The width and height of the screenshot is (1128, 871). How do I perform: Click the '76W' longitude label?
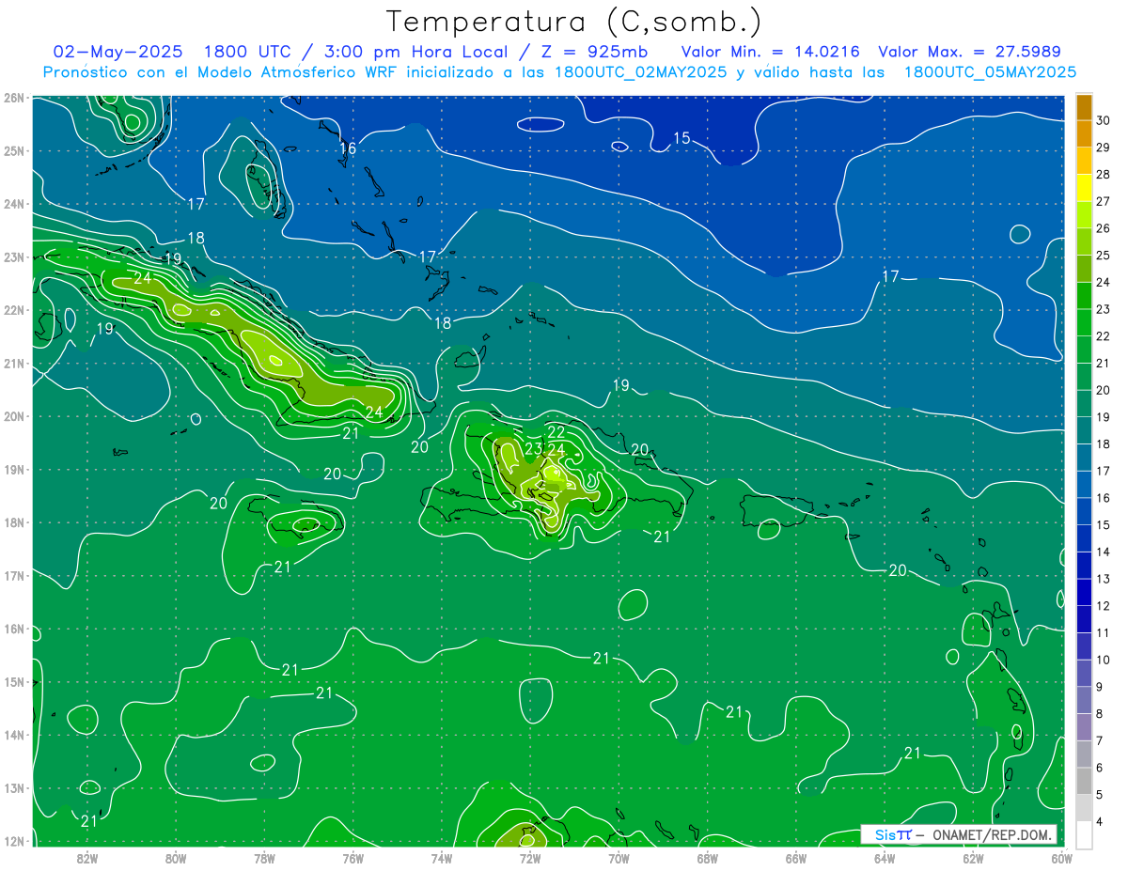click(x=352, y=858)
